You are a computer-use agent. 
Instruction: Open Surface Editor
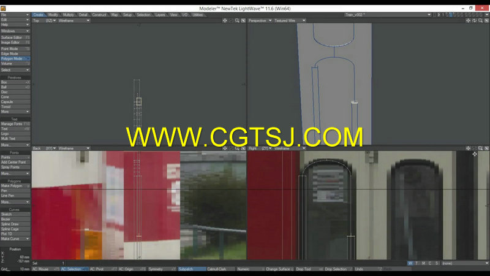pyautogui.click(x=15, y=37)
